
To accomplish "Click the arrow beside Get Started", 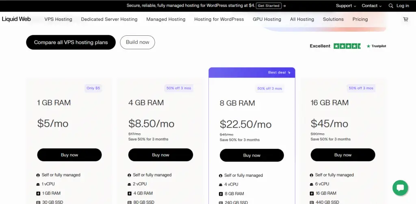I will pos(284,6).
